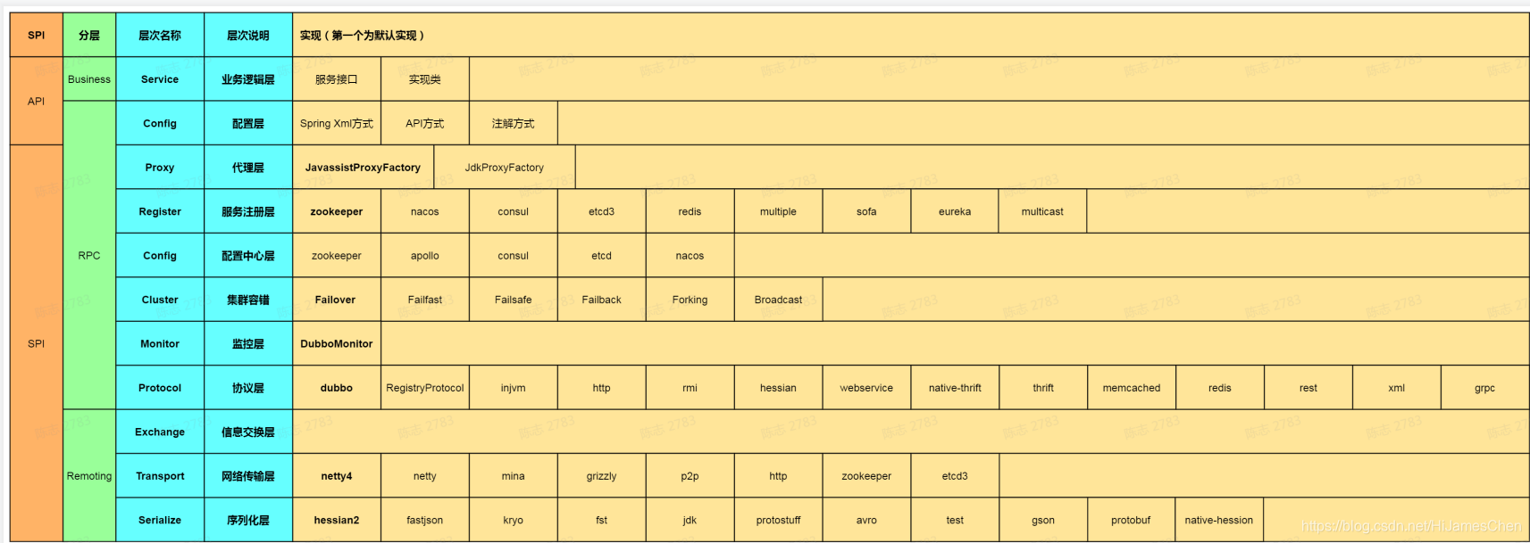Select the Forking cell
Screen dimensions: 1530x543
tap(690, 300)
